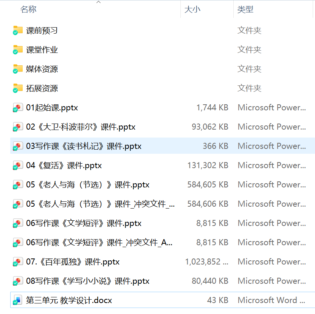Click the 课前预习 folder icon
The height and width of the screenshot is (314, 315).
click(x=18, y=30)
